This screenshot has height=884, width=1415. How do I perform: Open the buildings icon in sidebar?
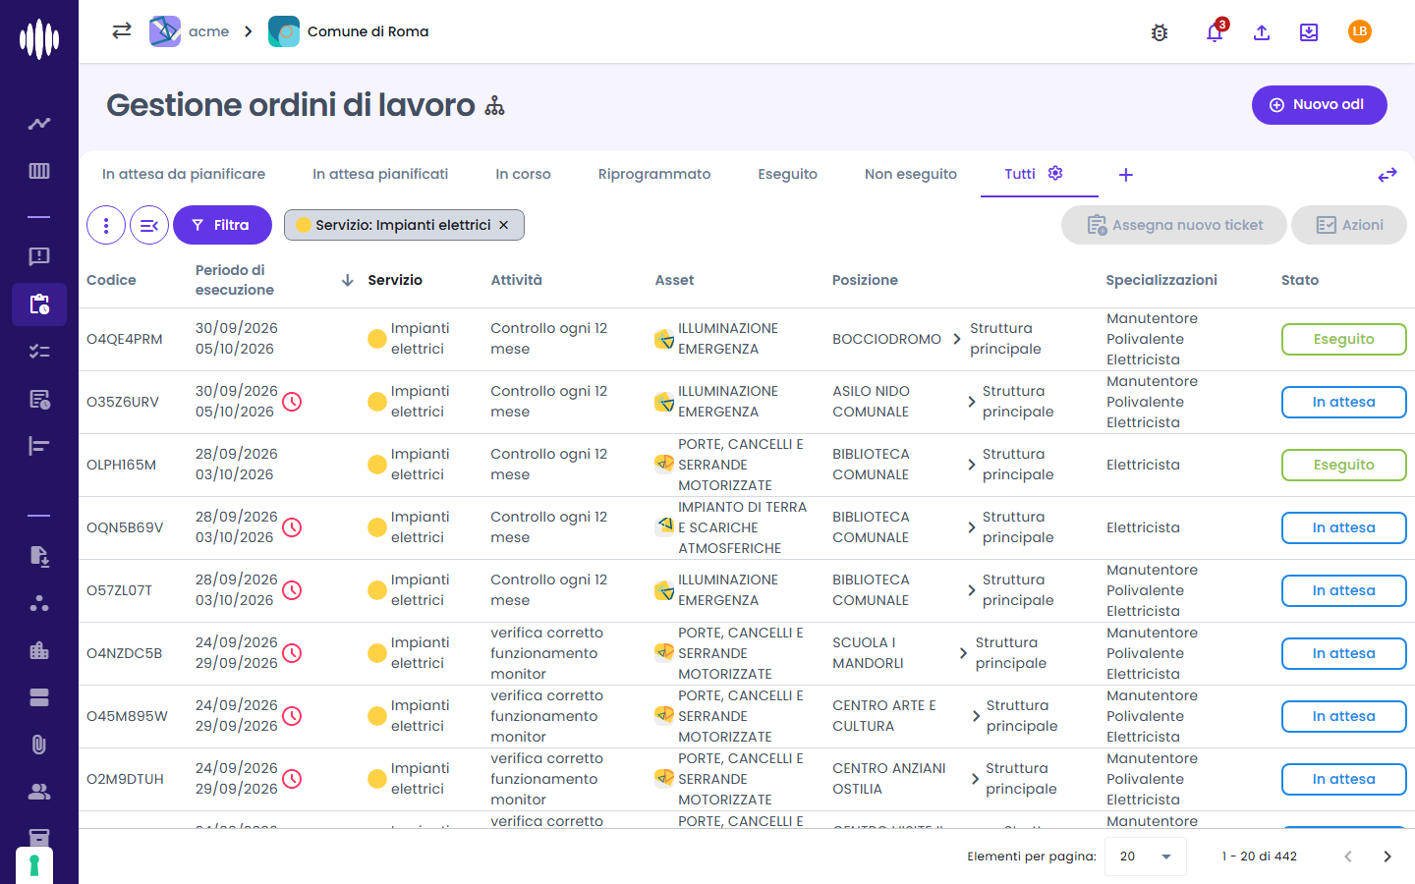(39, 650)
